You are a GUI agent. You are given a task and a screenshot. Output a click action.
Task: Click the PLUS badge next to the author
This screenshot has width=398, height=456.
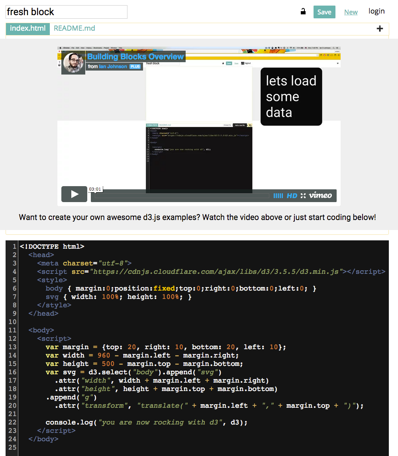pyautogui.click(x=135, y=67)
